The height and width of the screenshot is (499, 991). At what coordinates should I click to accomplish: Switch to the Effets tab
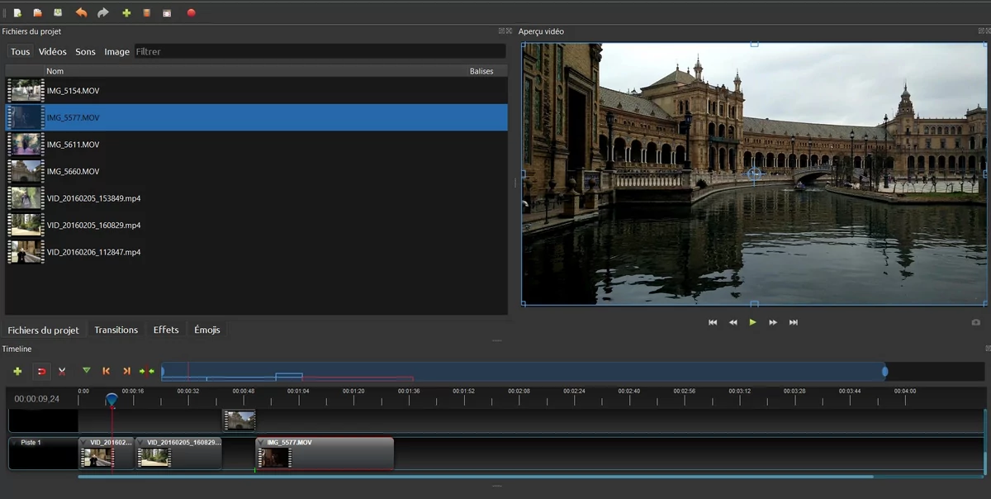tap(166, 330)
